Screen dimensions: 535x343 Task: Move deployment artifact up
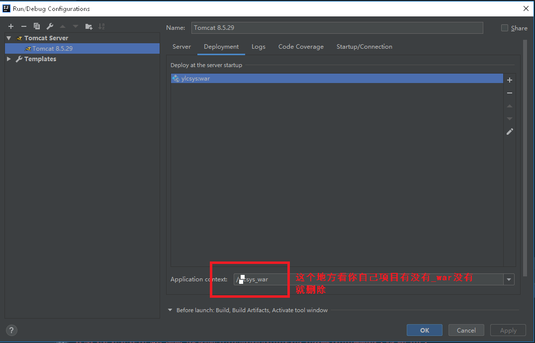510,106
